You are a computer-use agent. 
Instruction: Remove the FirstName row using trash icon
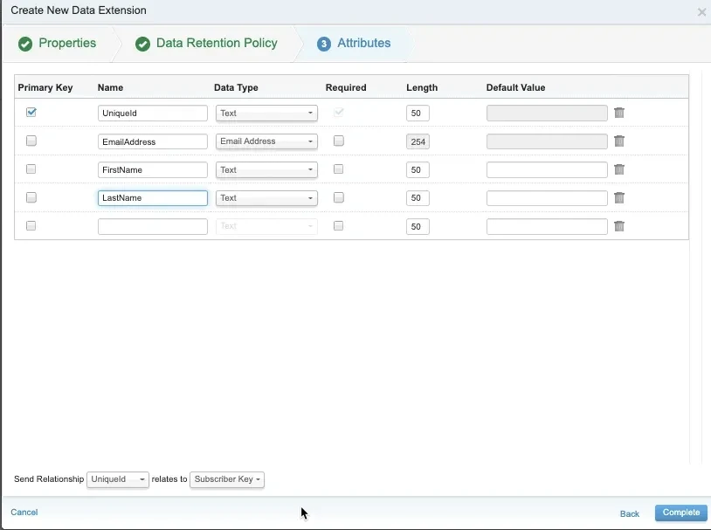click(619, 169)
